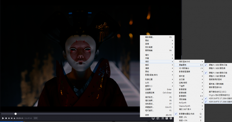Click the elapsed time 00:09:19 display
232x122 pixels.
[20, 118]
